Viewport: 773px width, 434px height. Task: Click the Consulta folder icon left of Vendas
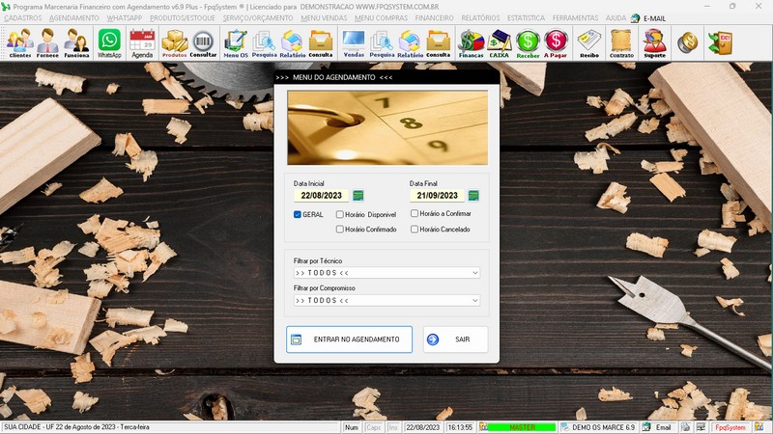(x=321, y=43)
